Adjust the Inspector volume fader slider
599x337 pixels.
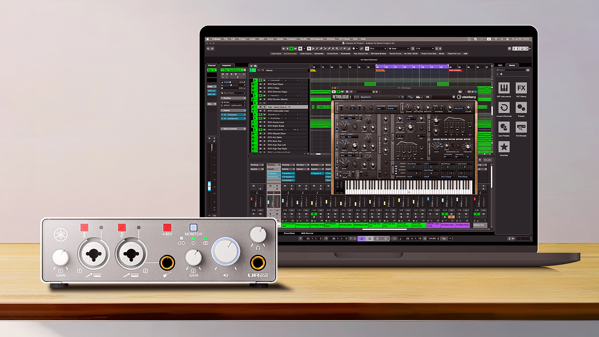pos(230,82)
